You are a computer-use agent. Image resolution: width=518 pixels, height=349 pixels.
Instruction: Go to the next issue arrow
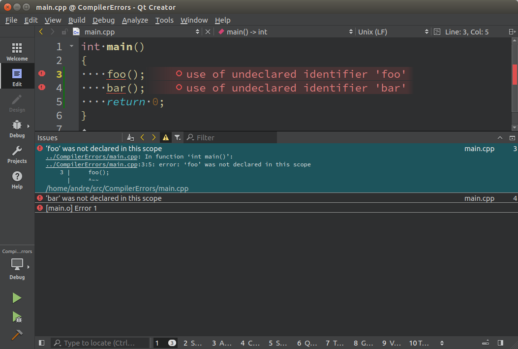[153, 138]
